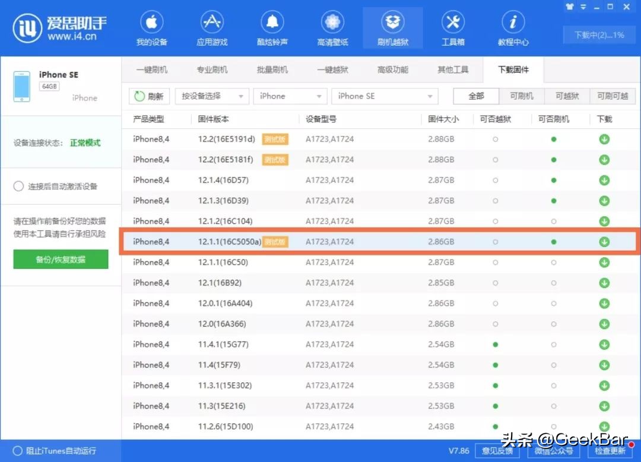Open the 应用游戏 apps and games section

point(212,27)
